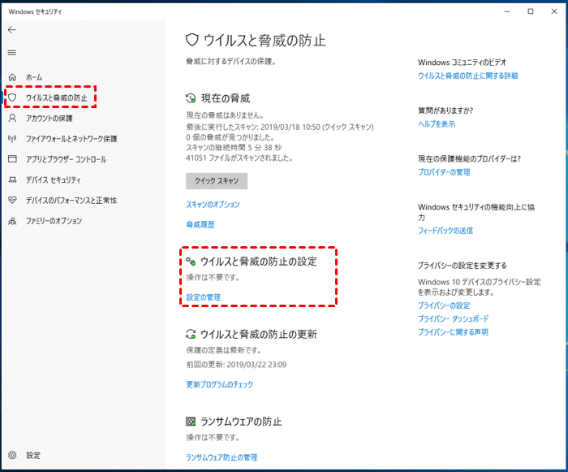The image size is (568, 472).
Task: Open the プロバイダーの管理 link
Action: tap(444, 172)
